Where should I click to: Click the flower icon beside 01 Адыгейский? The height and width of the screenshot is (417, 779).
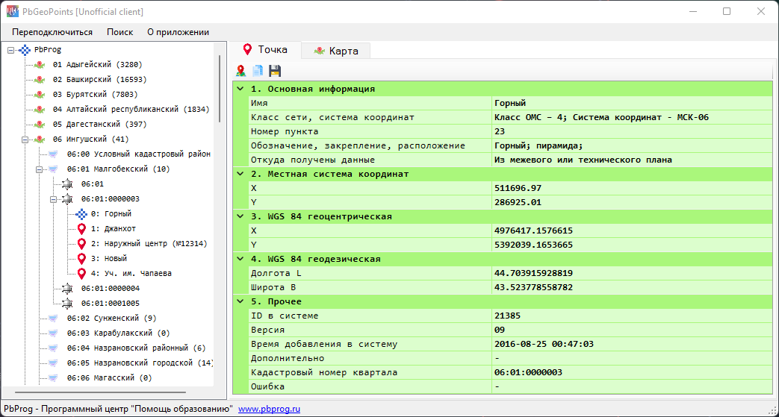tap(40, 65)
